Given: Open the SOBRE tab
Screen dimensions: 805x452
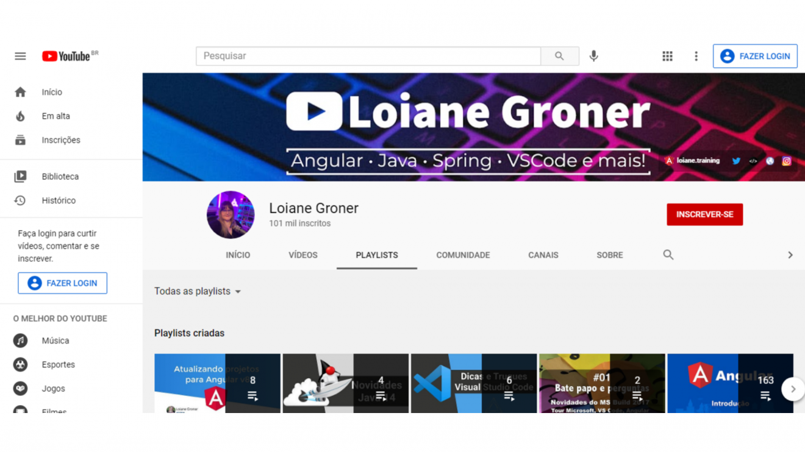Looking at the screenshot, I should [x=610, y=255].
